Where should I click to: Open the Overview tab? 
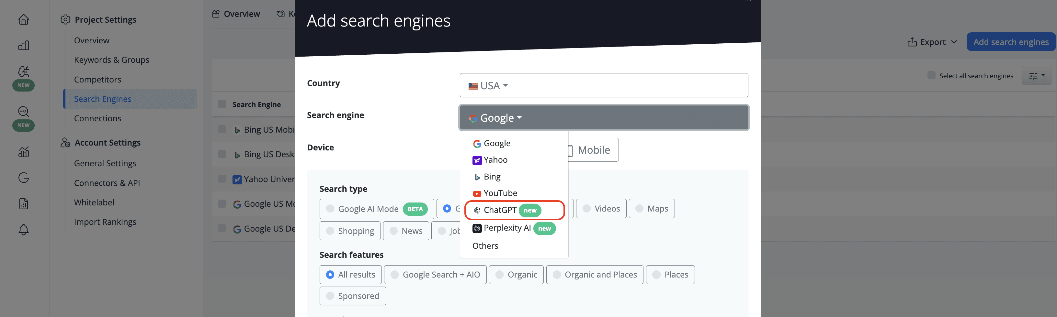pos(236,14)
